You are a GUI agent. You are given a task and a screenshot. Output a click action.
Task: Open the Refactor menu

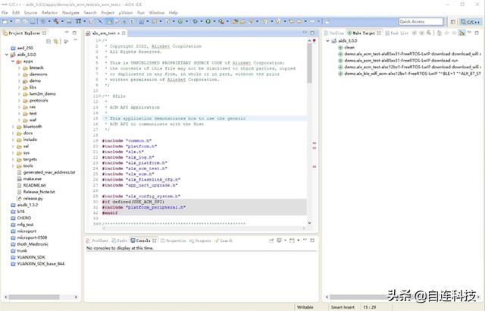(x=50, y=13)
